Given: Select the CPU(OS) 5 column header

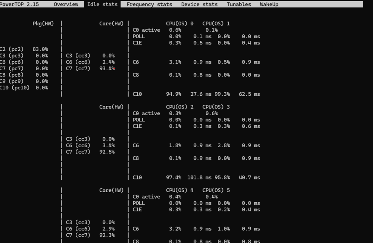Looking at the screenshot, I should (216, 190).
